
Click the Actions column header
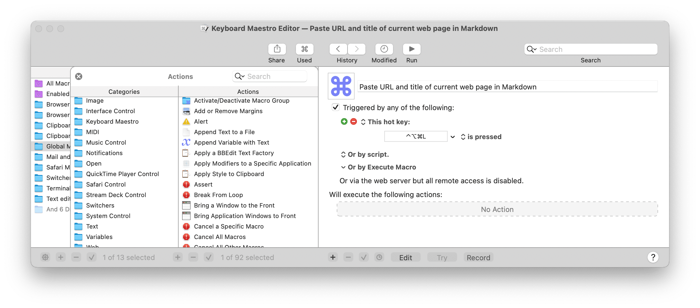click(248, 92)
